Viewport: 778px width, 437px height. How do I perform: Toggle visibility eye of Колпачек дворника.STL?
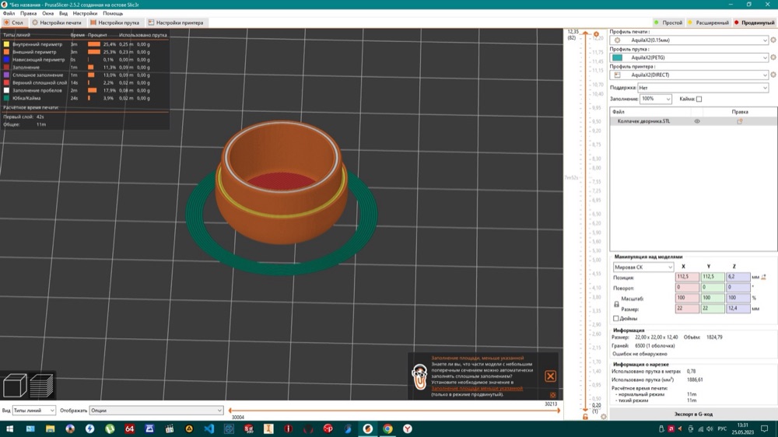697,121
